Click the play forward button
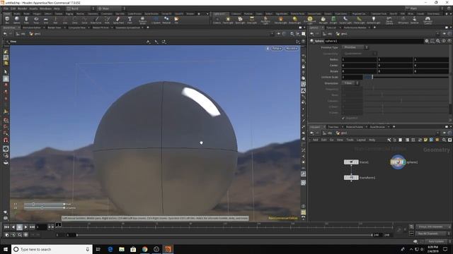Viewport: 453px width, 254px height. (25, 227)
